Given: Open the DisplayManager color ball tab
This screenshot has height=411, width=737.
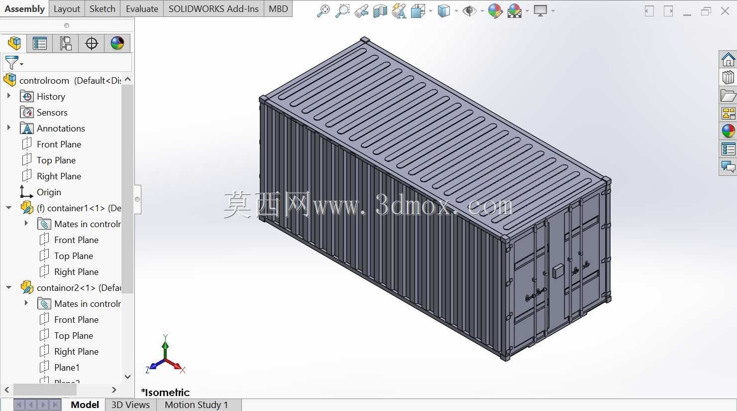Looking at the screenshot, I should tap(117, 43).
